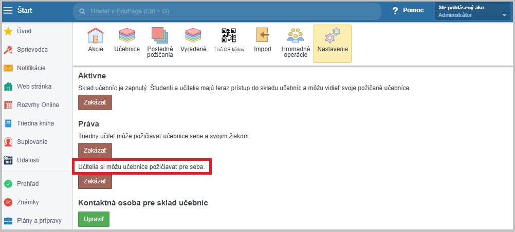Open Akcie house icon

point(96,36)
